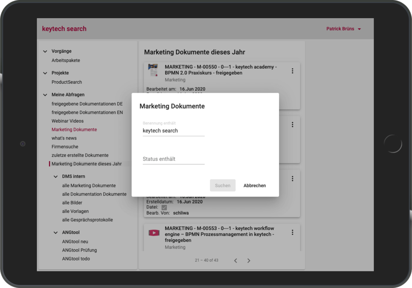
Task: Click the keytech search logo
Action: [x=64, y=29]
